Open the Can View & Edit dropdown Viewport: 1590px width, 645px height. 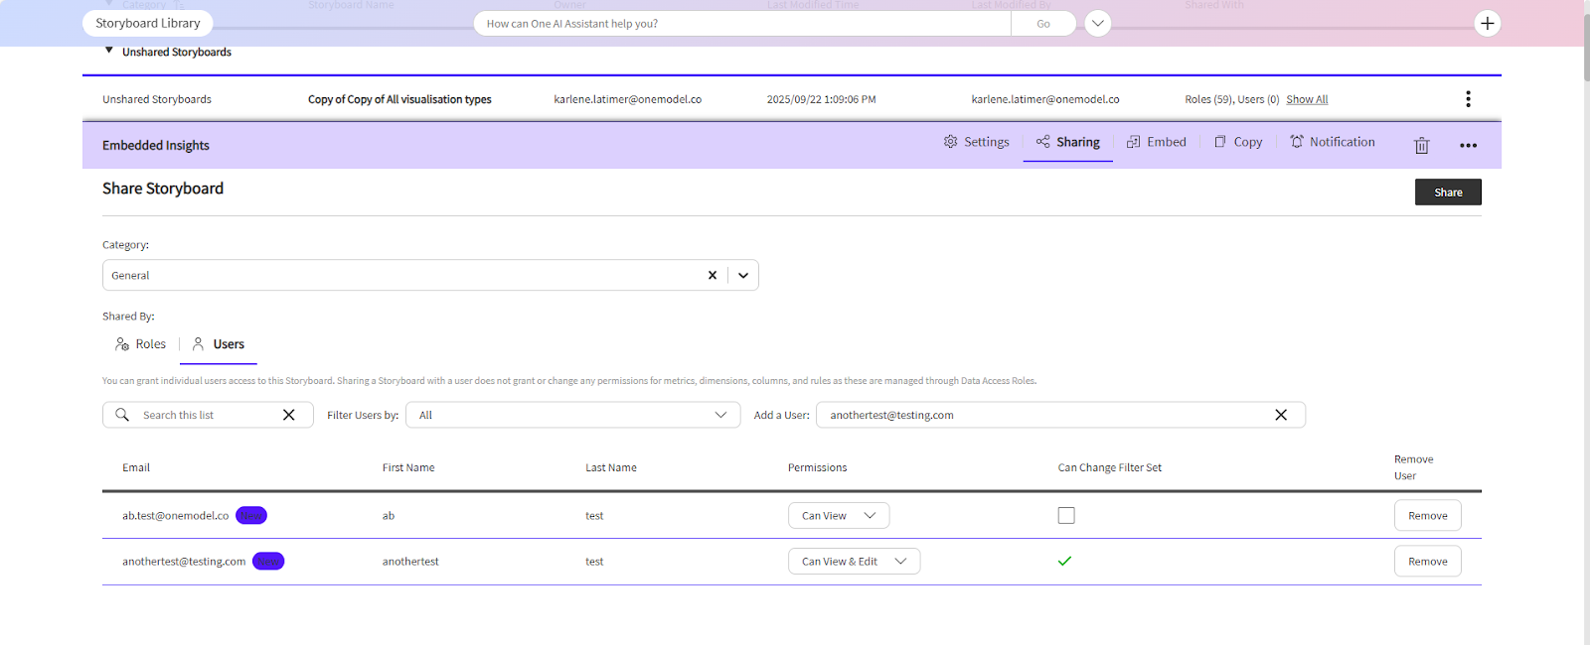coord(854,562)
